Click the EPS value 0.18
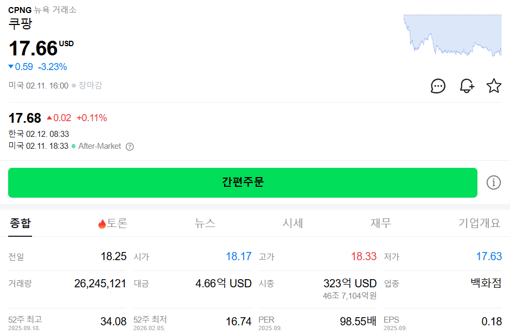Image resolution: width=510 pixels, height=334 pixels. (492, 322)
